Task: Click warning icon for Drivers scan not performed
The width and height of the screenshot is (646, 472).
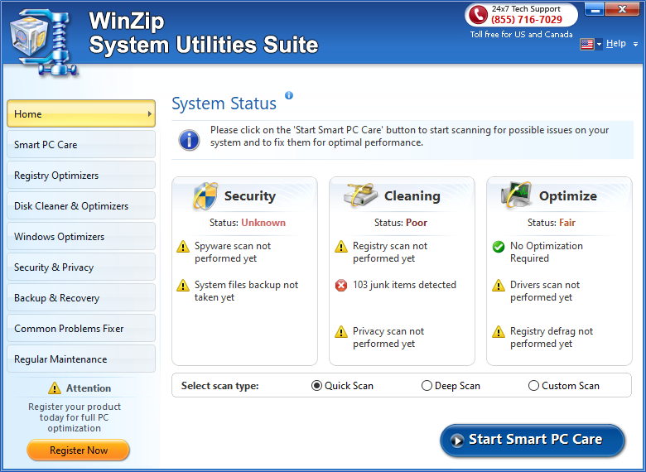Action: coord(498,286)
